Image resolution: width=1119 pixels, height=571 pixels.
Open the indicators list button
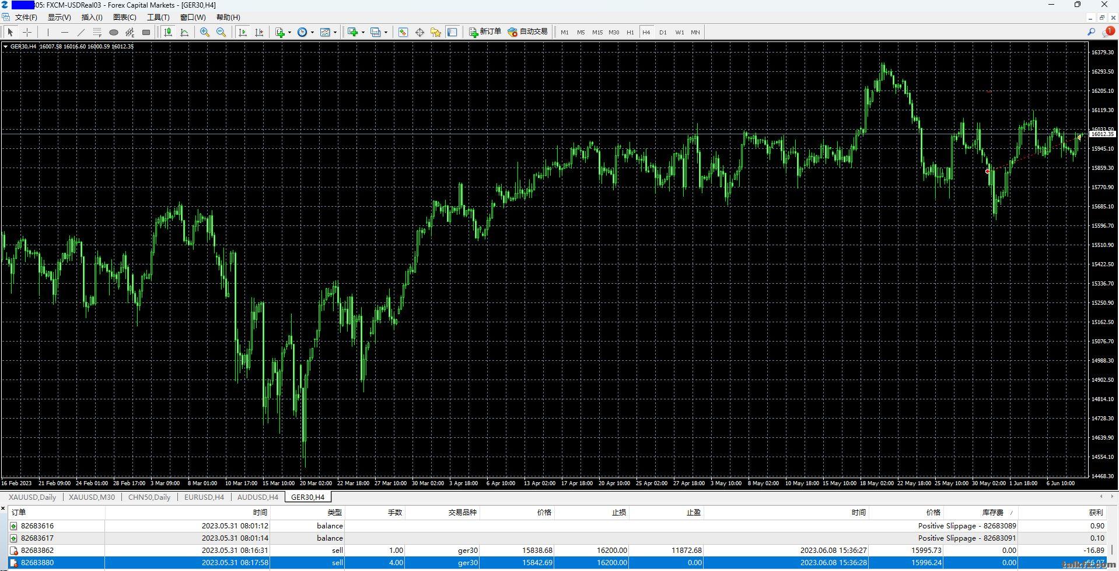[280, 32]
